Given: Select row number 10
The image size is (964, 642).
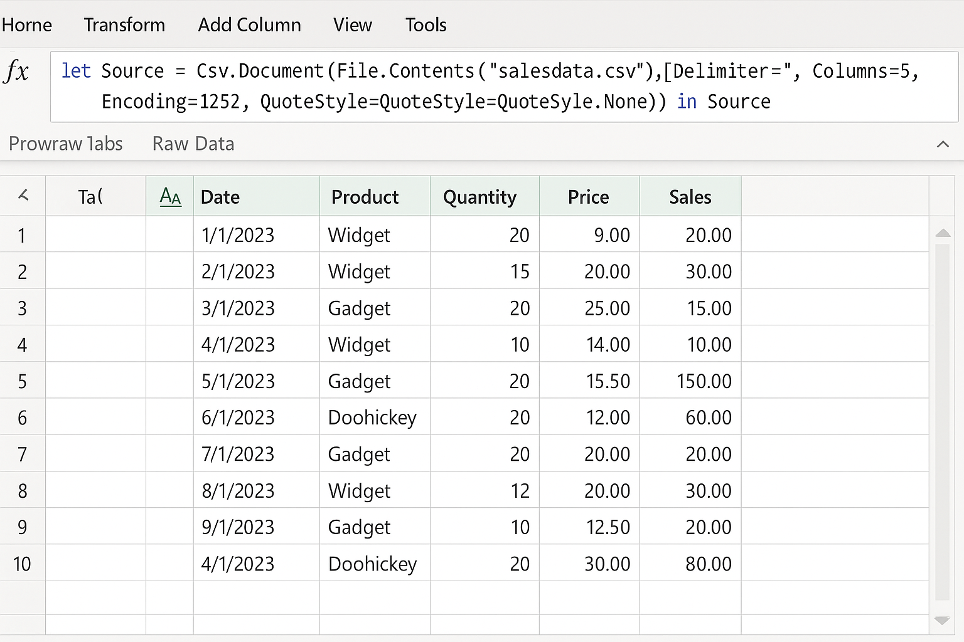Looking at the screenshot, I should point(22,564).
